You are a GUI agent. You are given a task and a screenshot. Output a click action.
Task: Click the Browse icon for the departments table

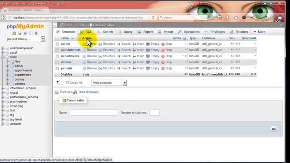click(84, 56)
